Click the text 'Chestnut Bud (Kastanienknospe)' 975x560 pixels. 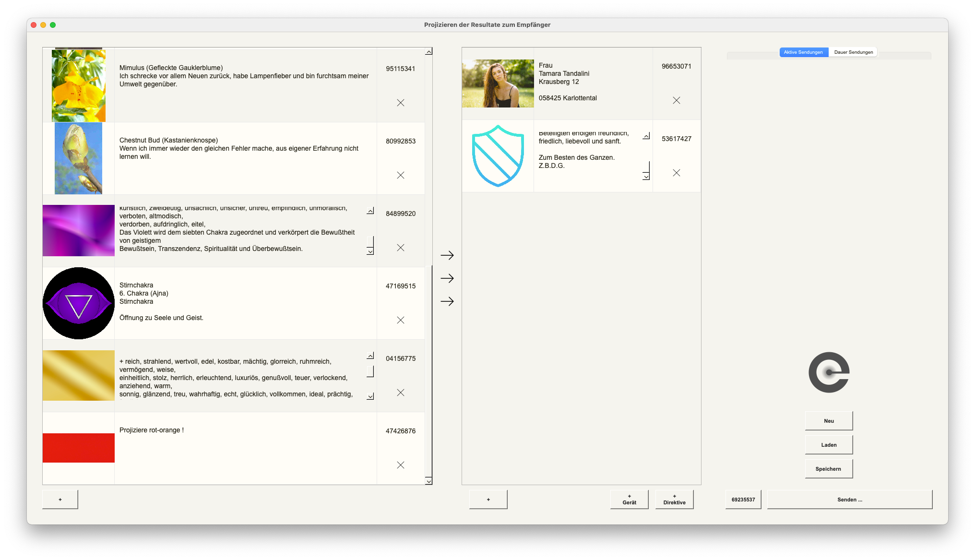(x=168, y=140)
